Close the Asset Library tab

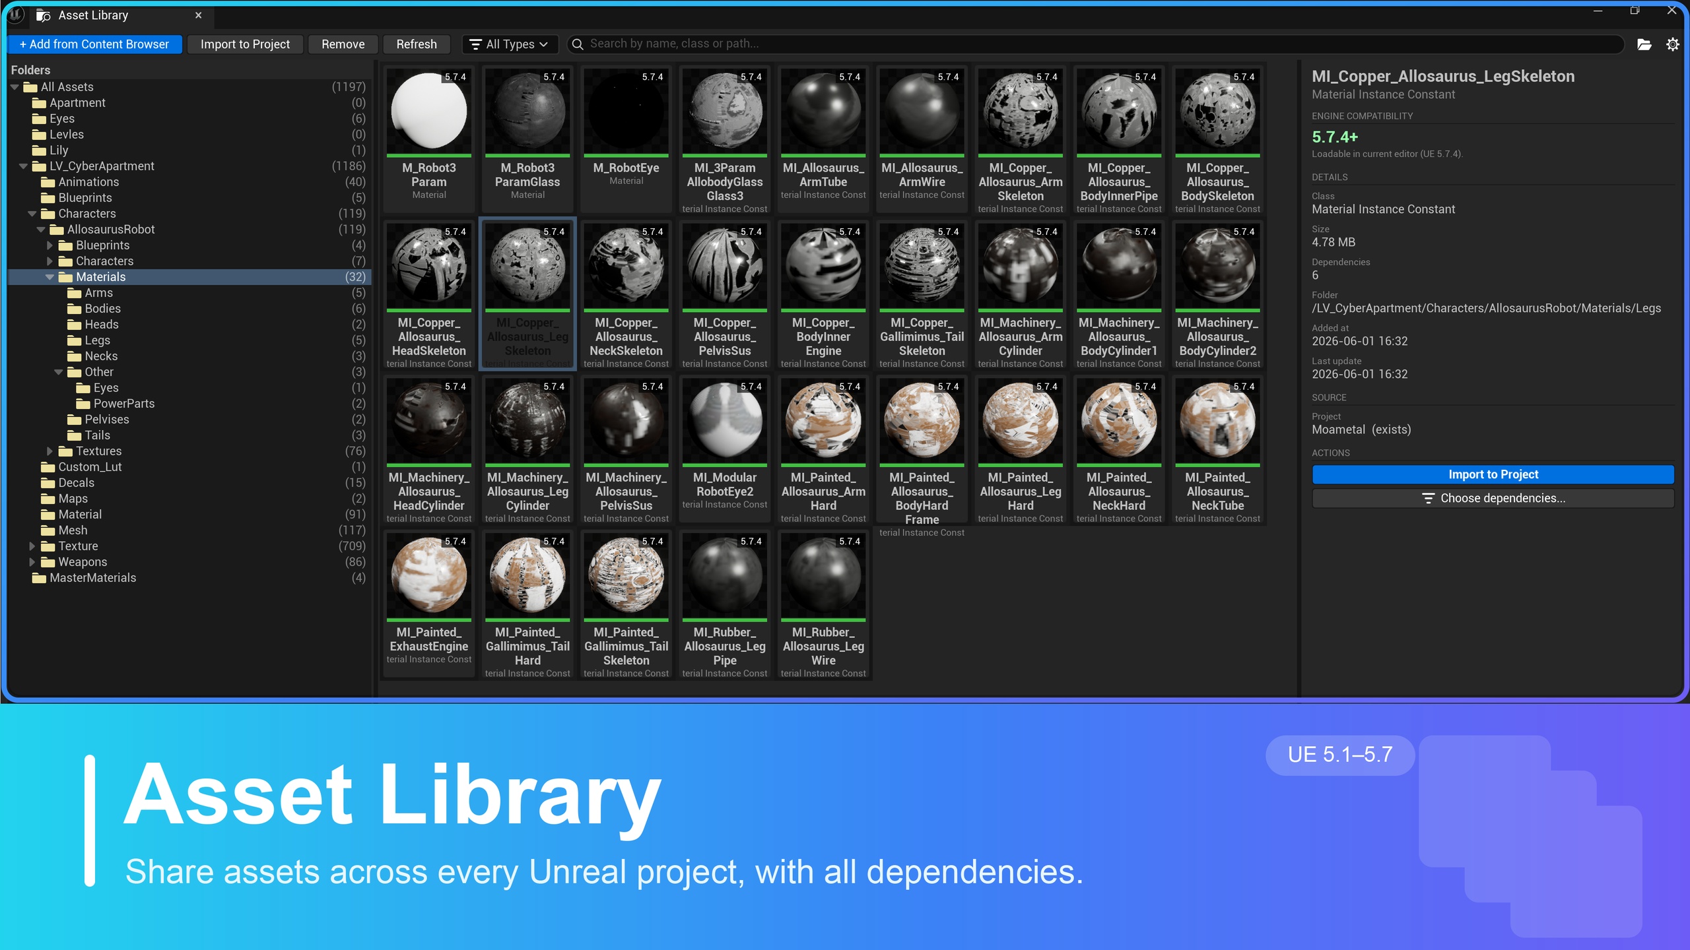(199, 15)
